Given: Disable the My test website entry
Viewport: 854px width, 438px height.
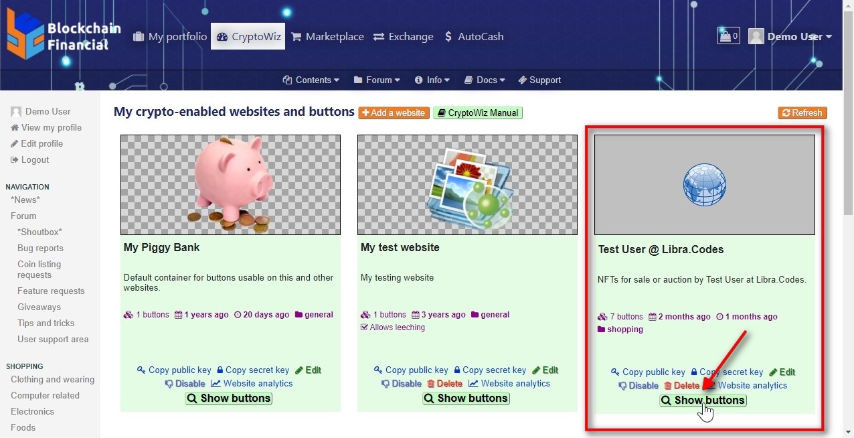Looking at the screenshot, I should click(x=402, y=384).
